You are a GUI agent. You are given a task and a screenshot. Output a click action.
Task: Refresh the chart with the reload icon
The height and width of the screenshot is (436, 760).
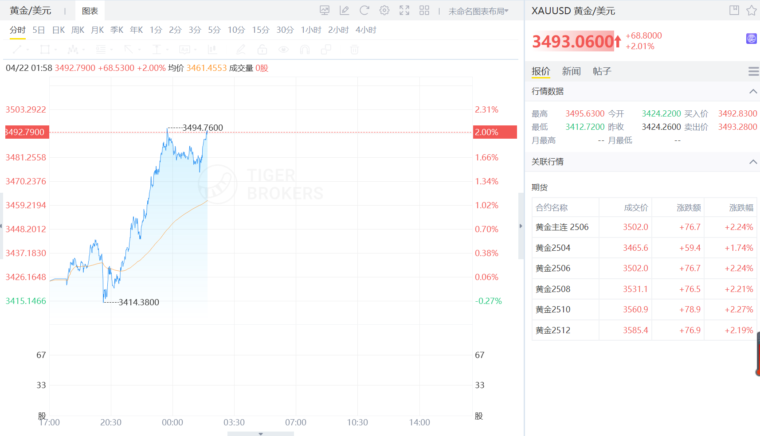click(x=364, y=10)
